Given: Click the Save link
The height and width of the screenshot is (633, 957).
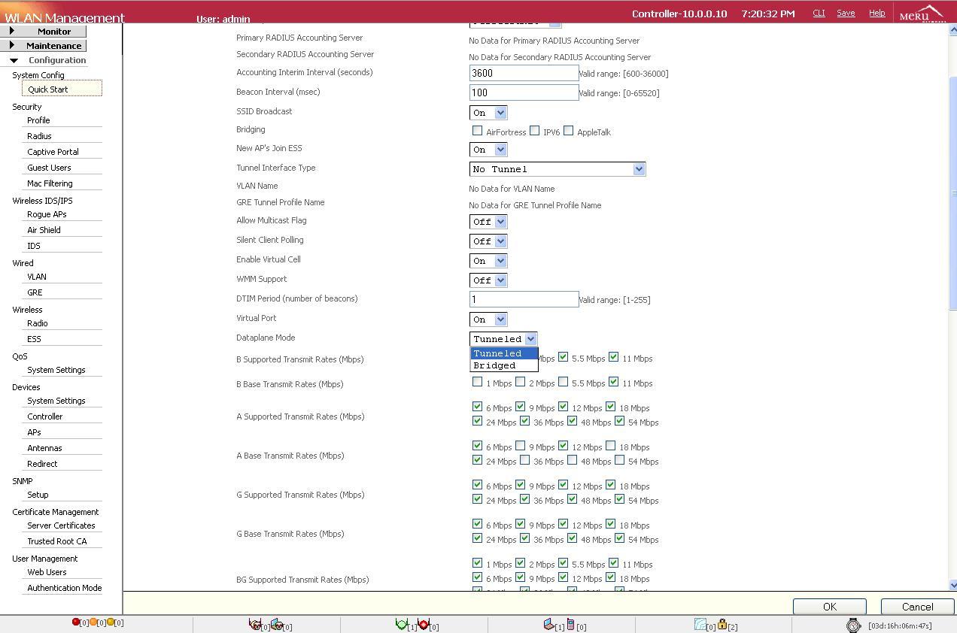Looking at the screenshot, I should (x=846, y=13).
